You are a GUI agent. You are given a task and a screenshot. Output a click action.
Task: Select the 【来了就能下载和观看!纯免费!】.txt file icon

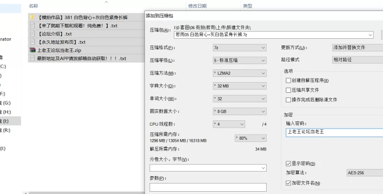pyautogui.click(x=32, y=26)
